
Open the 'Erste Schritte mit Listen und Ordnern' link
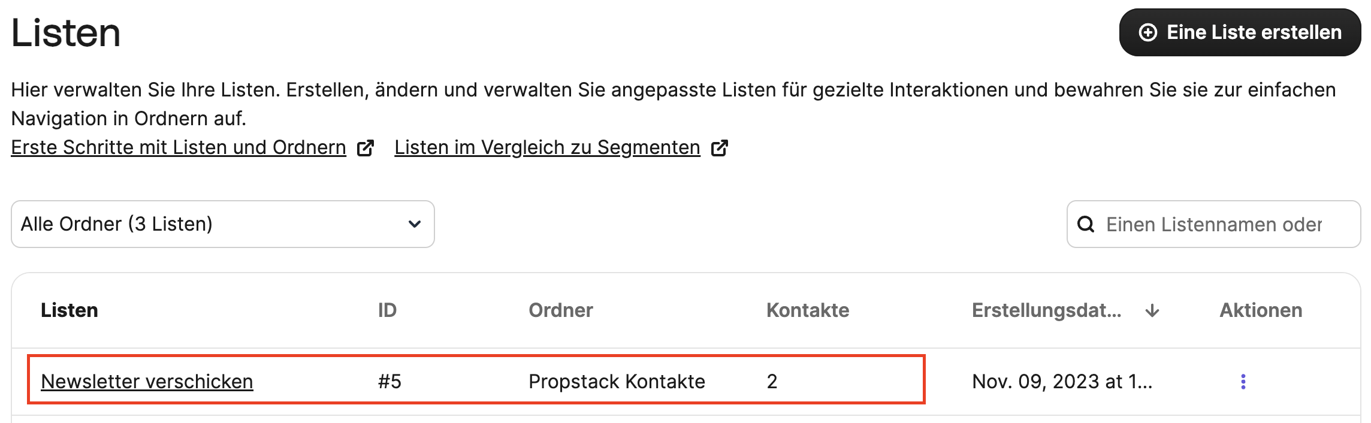point(179,147)
